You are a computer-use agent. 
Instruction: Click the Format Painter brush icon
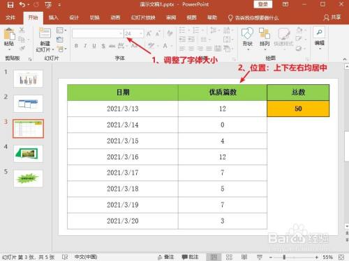(x=22, y=48)
